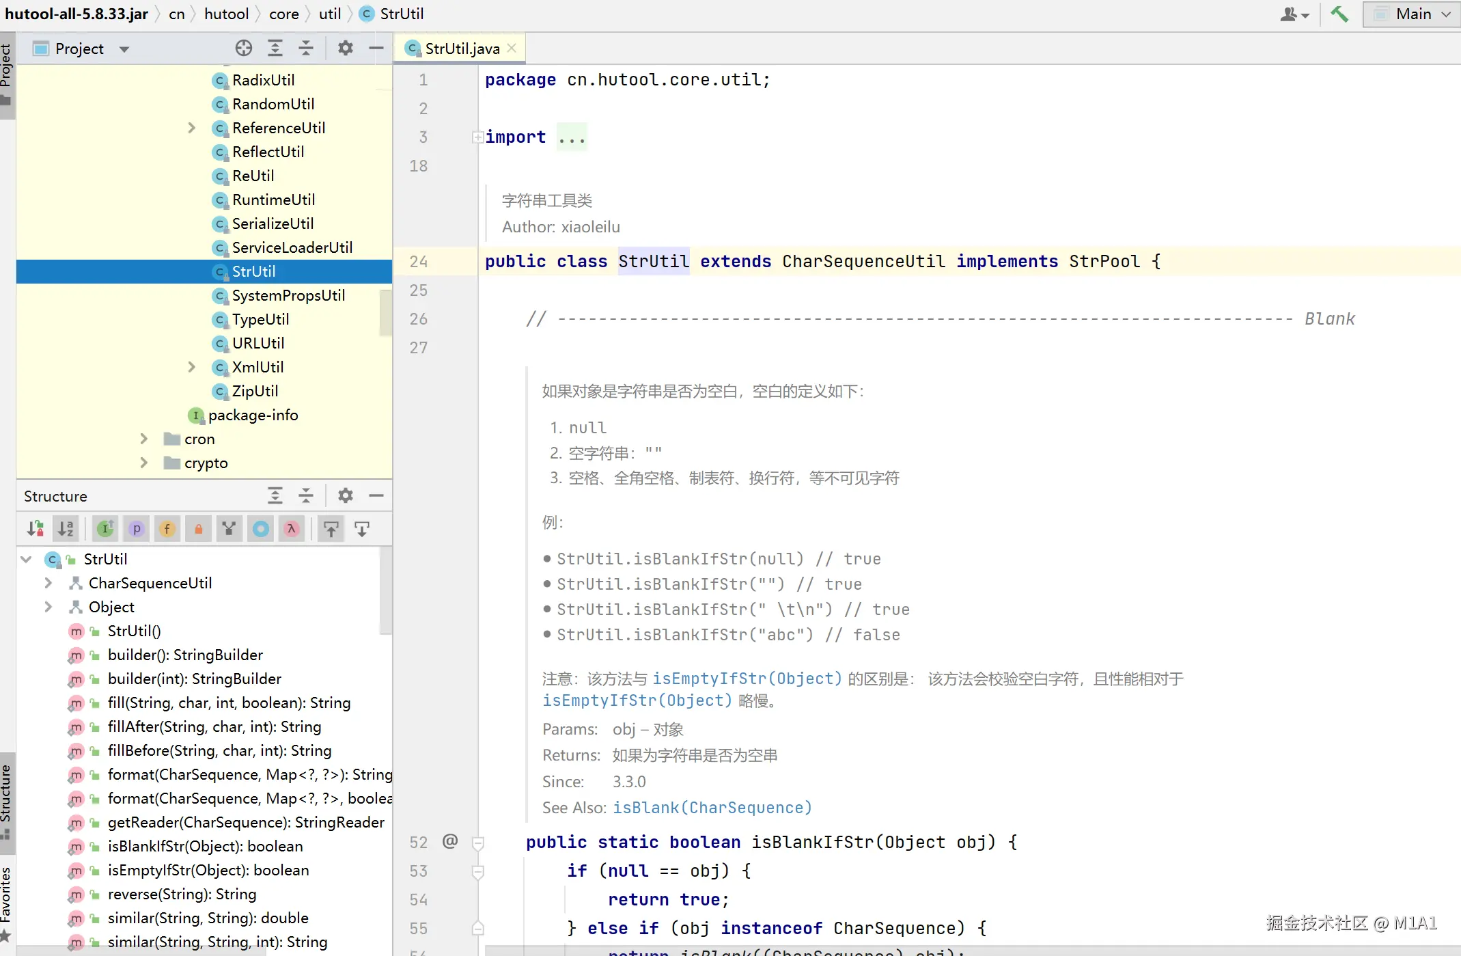Expand the ReferenceUtil tree node
Viewport: 1461px width, 956px height.
pos(192,128)
